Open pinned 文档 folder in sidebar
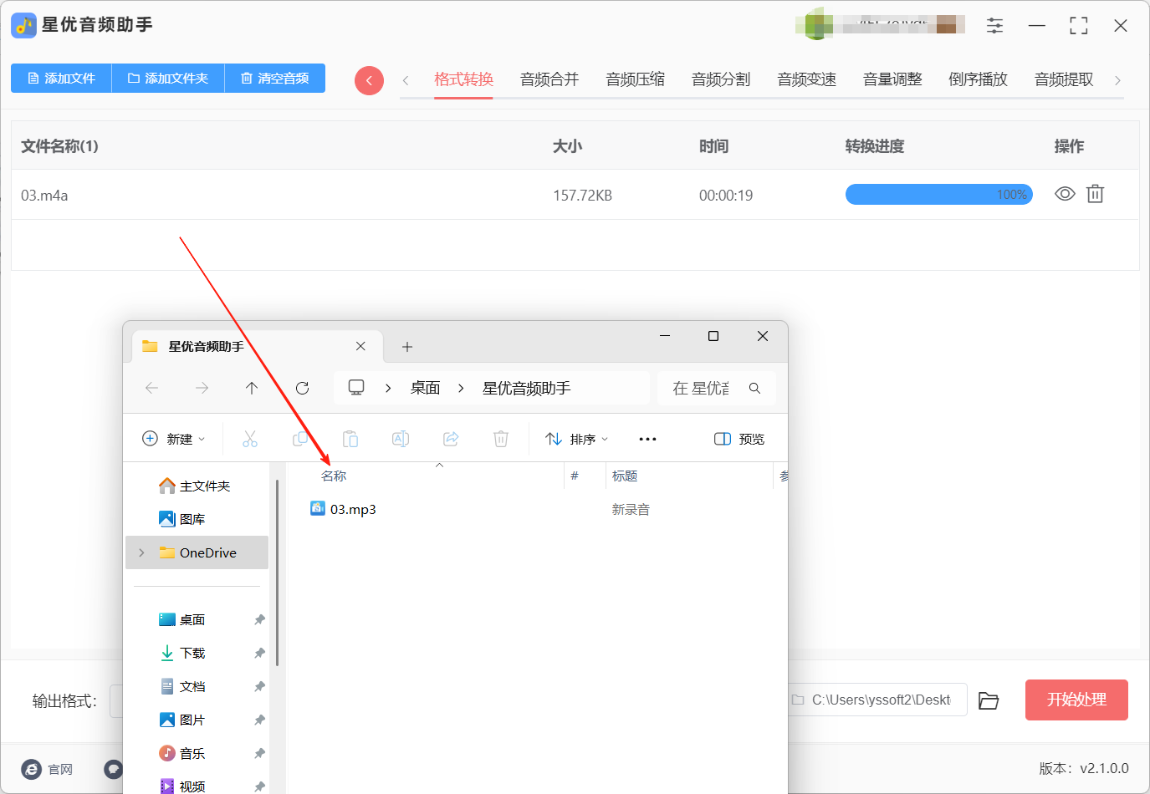1150x794 pixels. point(182,686)
